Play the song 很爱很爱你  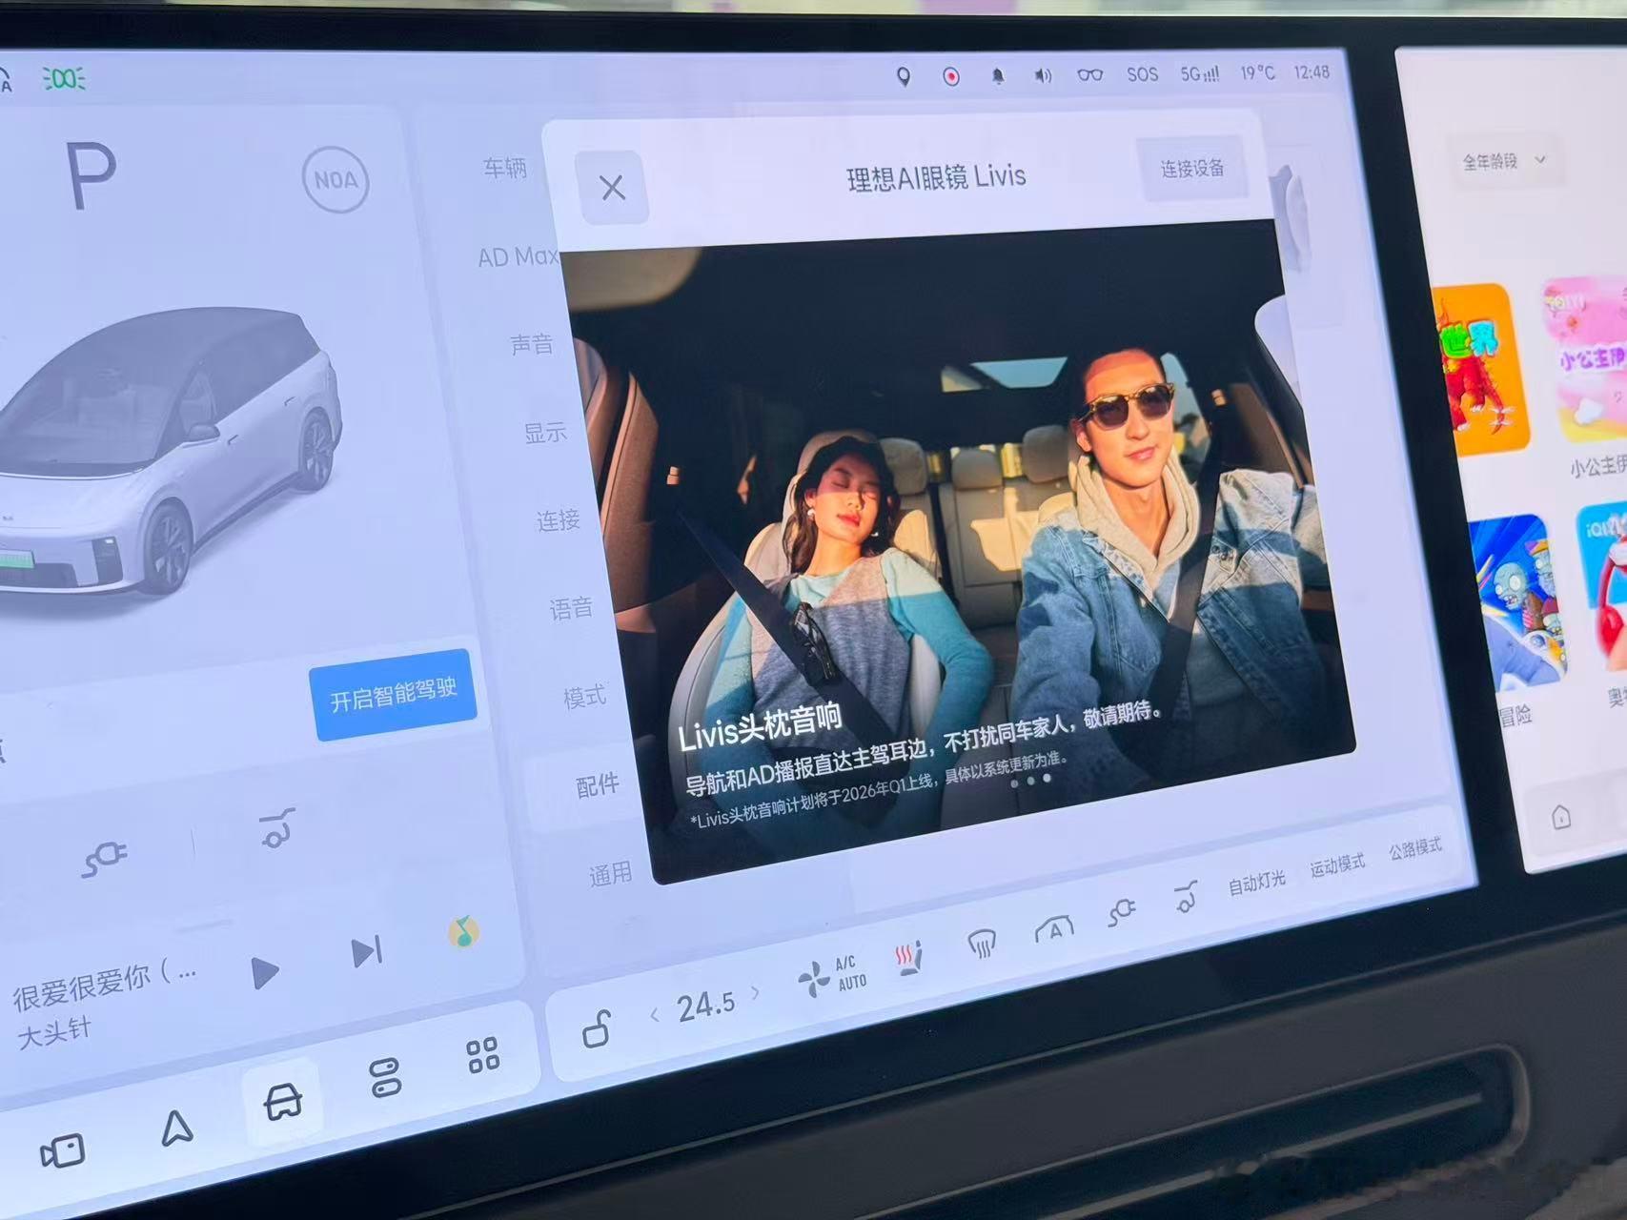[x=264, y=972]
